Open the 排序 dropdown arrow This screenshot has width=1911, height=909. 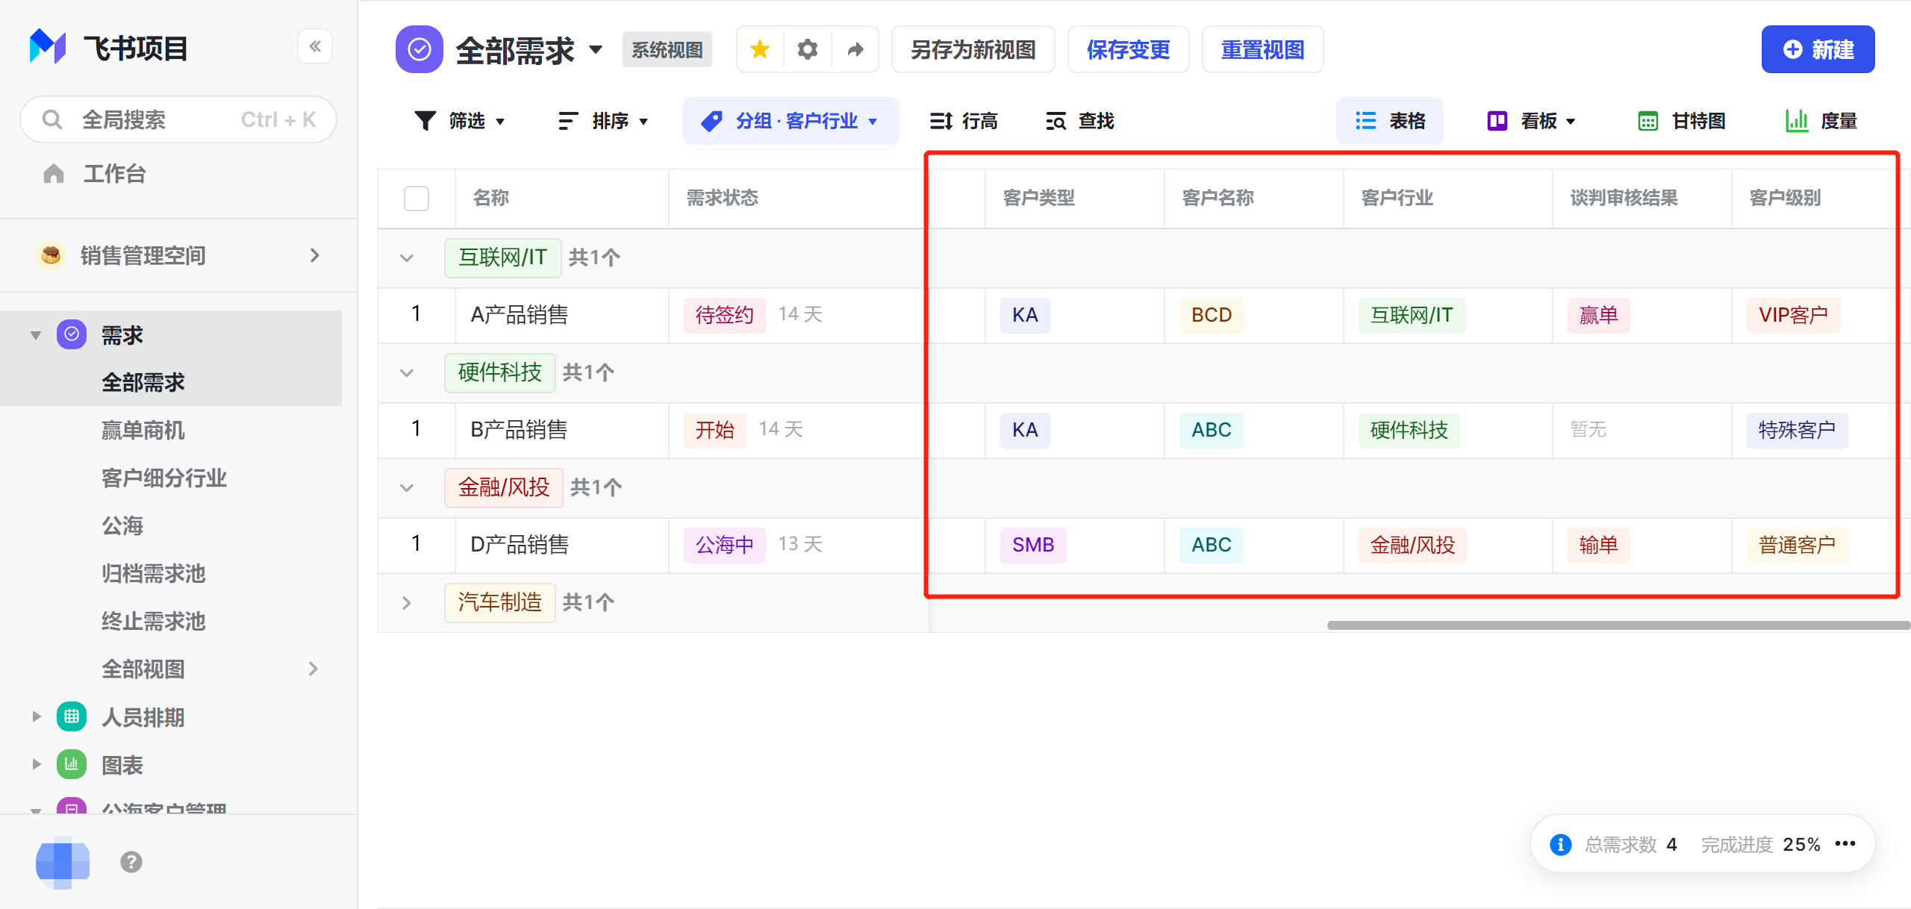643,122
